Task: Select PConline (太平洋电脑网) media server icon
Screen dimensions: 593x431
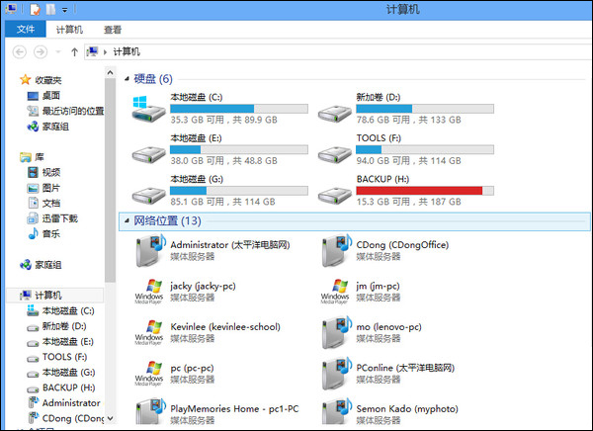Action: pos(337,373)
